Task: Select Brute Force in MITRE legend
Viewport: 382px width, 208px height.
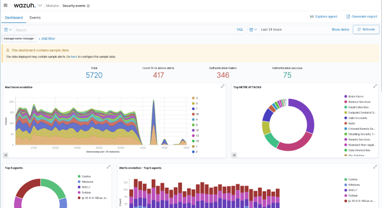Action: point(354,97)
